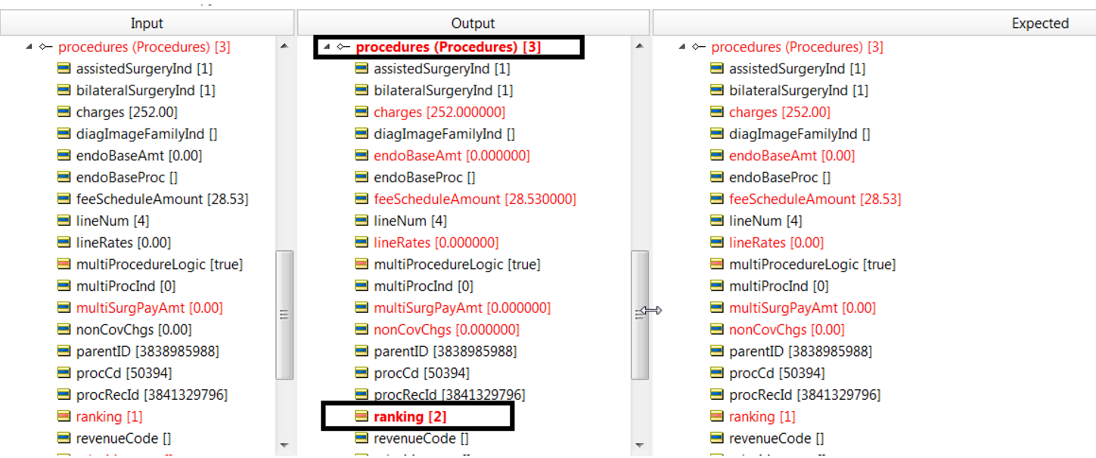The height and width of the screenshot is (458, 1096).
Task: Collapse the procedures node in Input pane
Action: (x=29, y=47)
